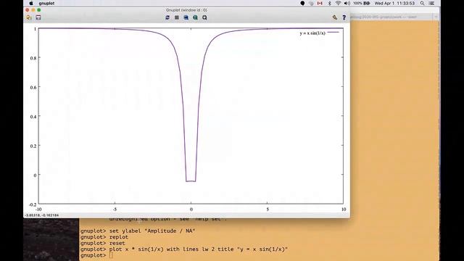Click the 'reset' command line in terminal
464x261 pixels.
coord(103,244)
